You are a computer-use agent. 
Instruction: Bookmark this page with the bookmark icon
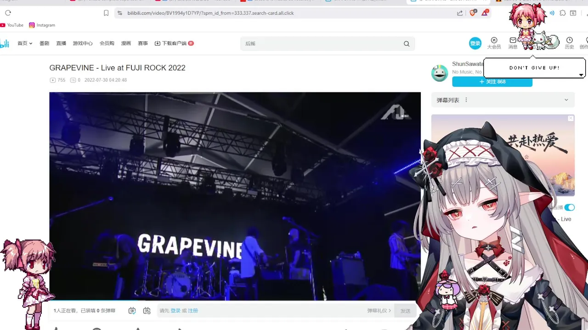[106, 13]
